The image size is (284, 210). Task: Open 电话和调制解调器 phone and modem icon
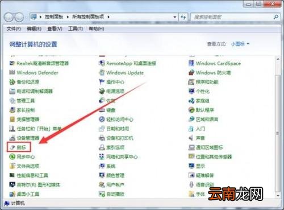(12, 91)
